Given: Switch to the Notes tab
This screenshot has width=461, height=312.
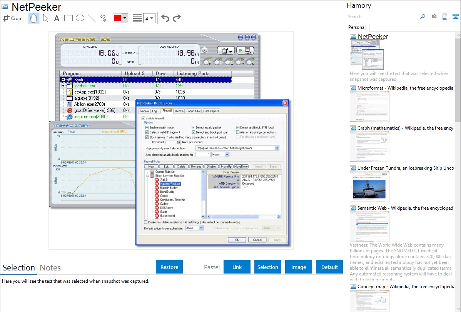Looking at the screenshot, I should (x=50, y=268).
